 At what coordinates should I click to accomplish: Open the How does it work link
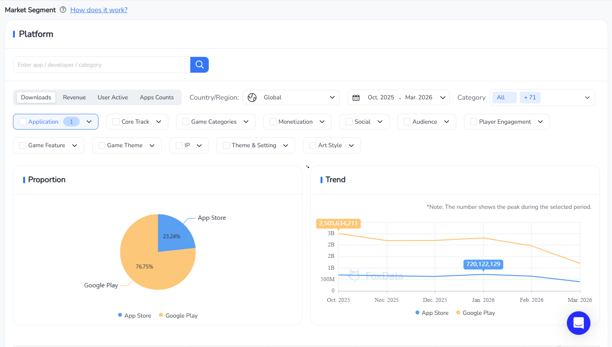coord(98,10)
